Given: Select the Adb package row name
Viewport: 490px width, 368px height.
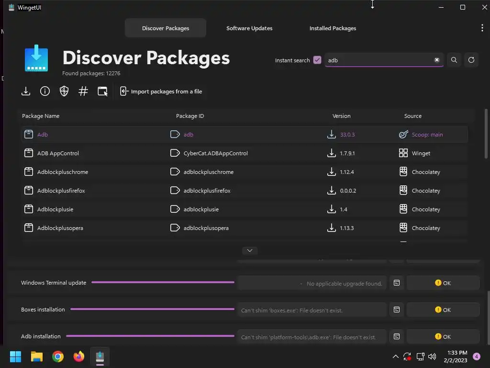Looking at the screenshot, I should [43, 135].
